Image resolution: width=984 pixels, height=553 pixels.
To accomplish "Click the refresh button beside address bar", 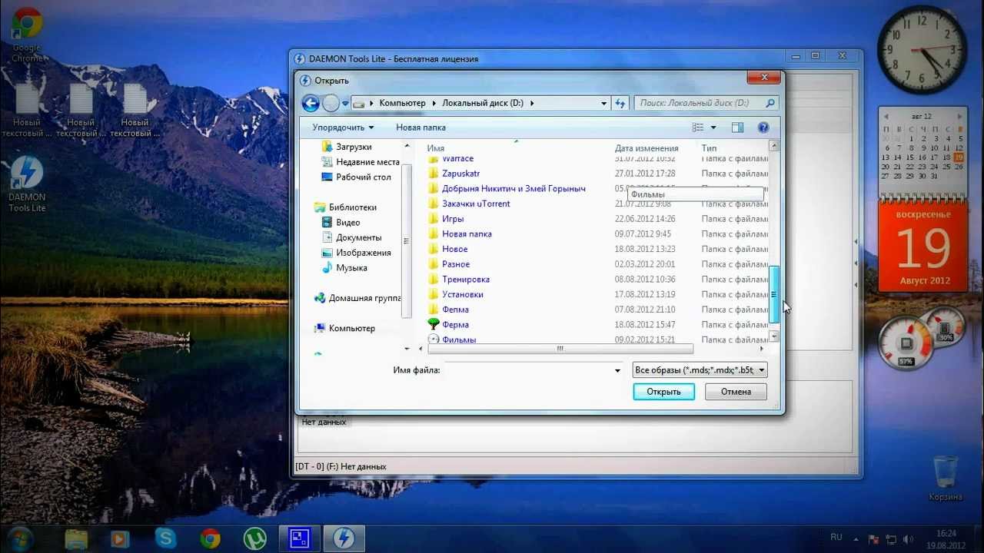I will tap(620, 103).
